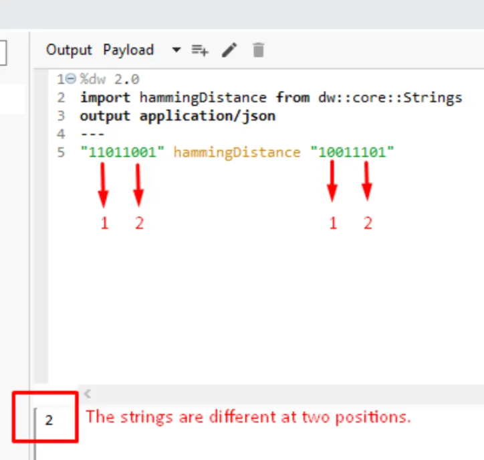
Task: Click the trash delete icon
Action: pyautogui.click(x=258, y=50)
